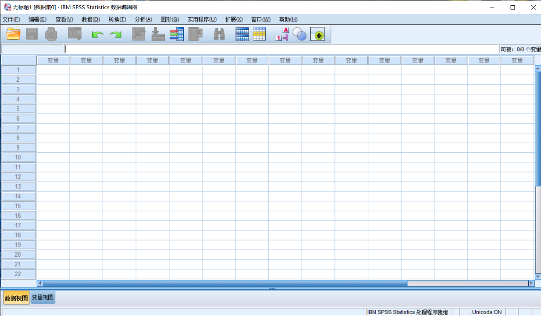541x316 pixels.
Task: Open Recall recently used dialogs icon
Action: [75, 34]
